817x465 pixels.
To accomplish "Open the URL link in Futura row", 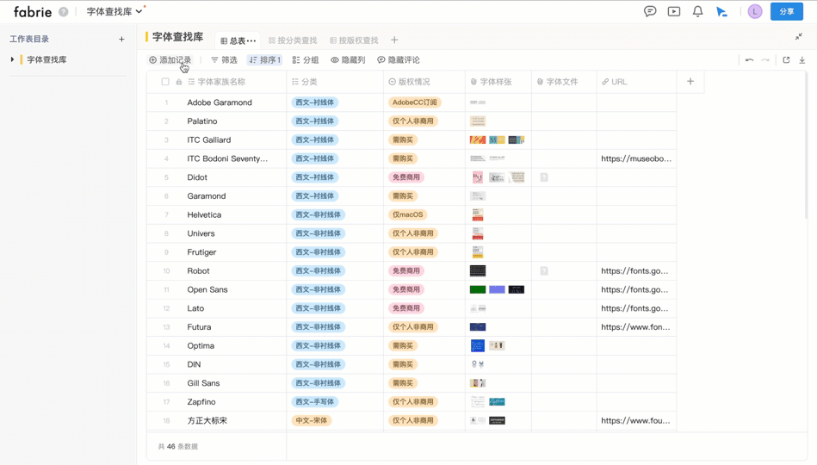I will point(635,327).
